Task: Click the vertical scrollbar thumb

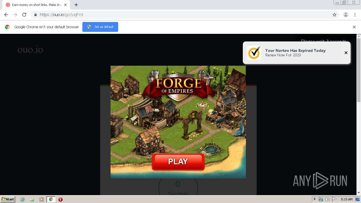Action: (359, 70)
